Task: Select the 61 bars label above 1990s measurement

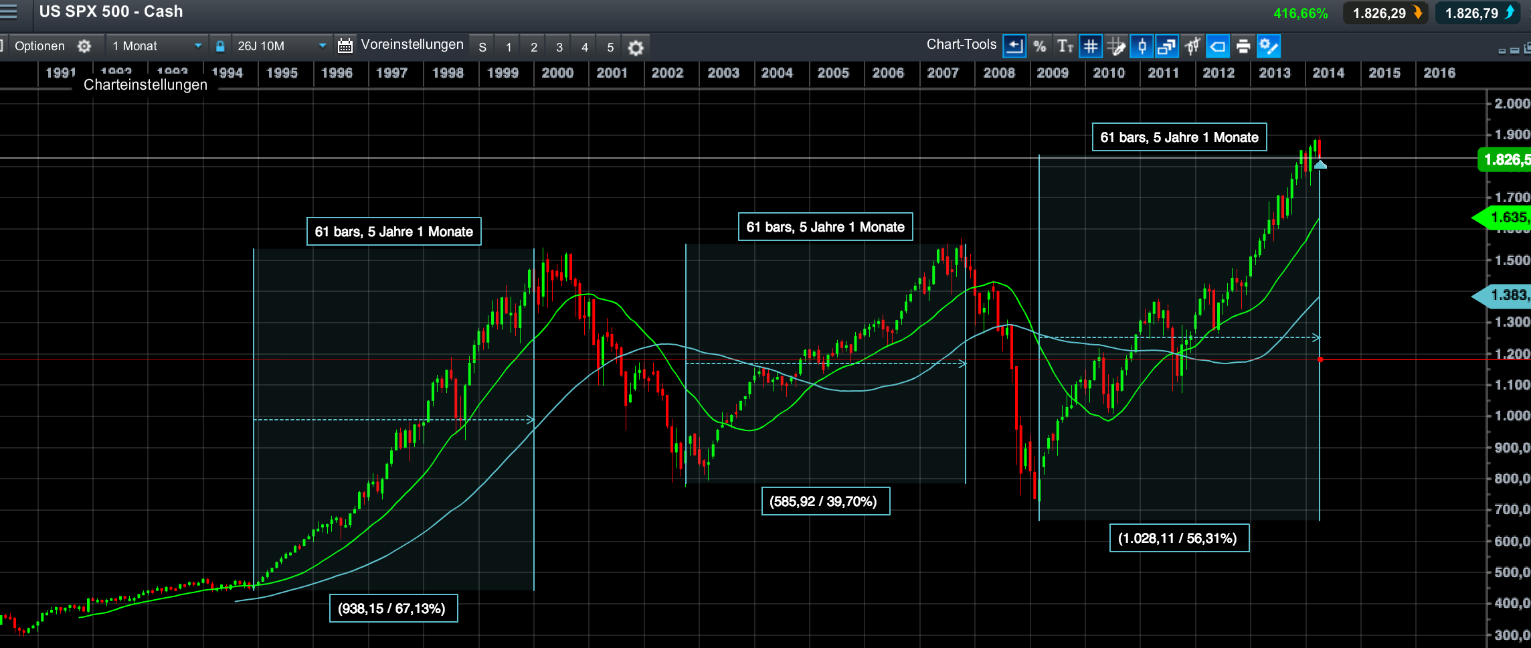Action: (x=393, y=232)
